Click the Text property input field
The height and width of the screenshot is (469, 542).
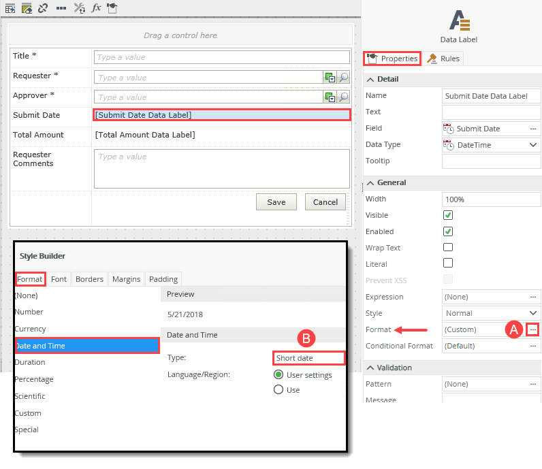click(491, 112)
